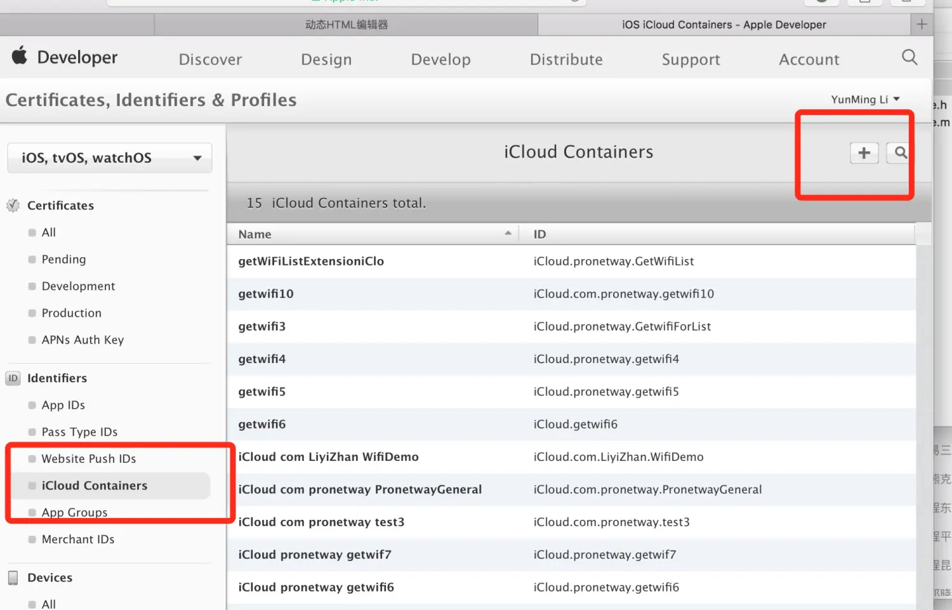Viewport: 952px width, 610px height.
Task: Select the getwifi5 container row
Action: click(x=571, y=392)
